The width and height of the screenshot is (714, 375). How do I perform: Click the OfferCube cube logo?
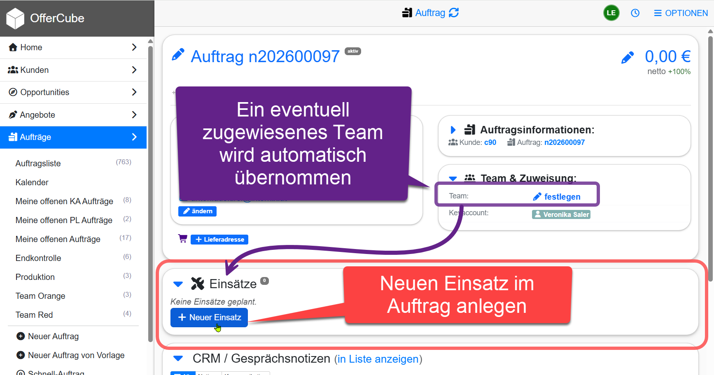(x=15, y=19)
